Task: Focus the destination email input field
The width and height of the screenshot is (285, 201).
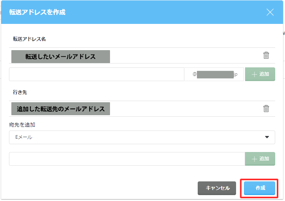Action: tap(127, 159)
